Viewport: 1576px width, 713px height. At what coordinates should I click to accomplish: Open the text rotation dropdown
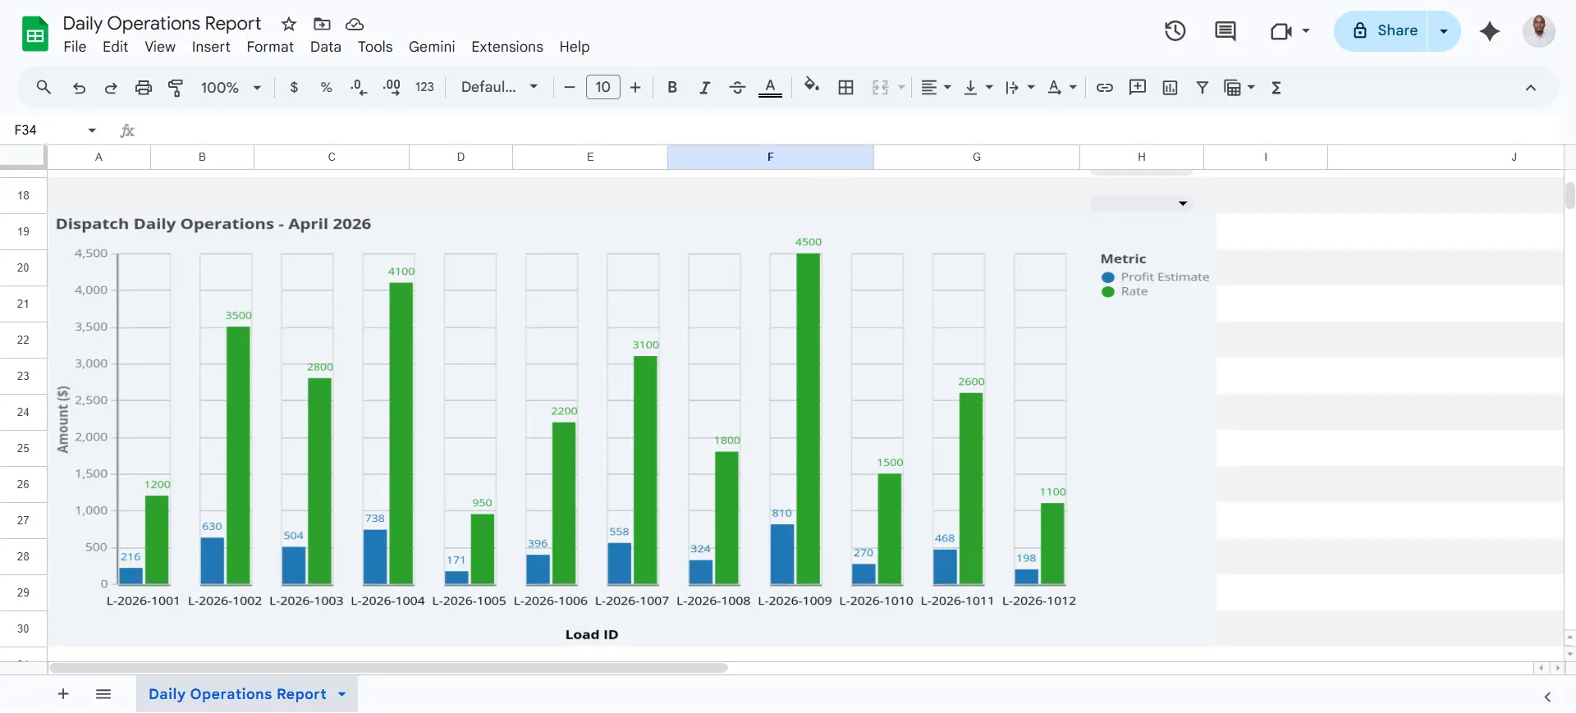tap(1062, 87)
